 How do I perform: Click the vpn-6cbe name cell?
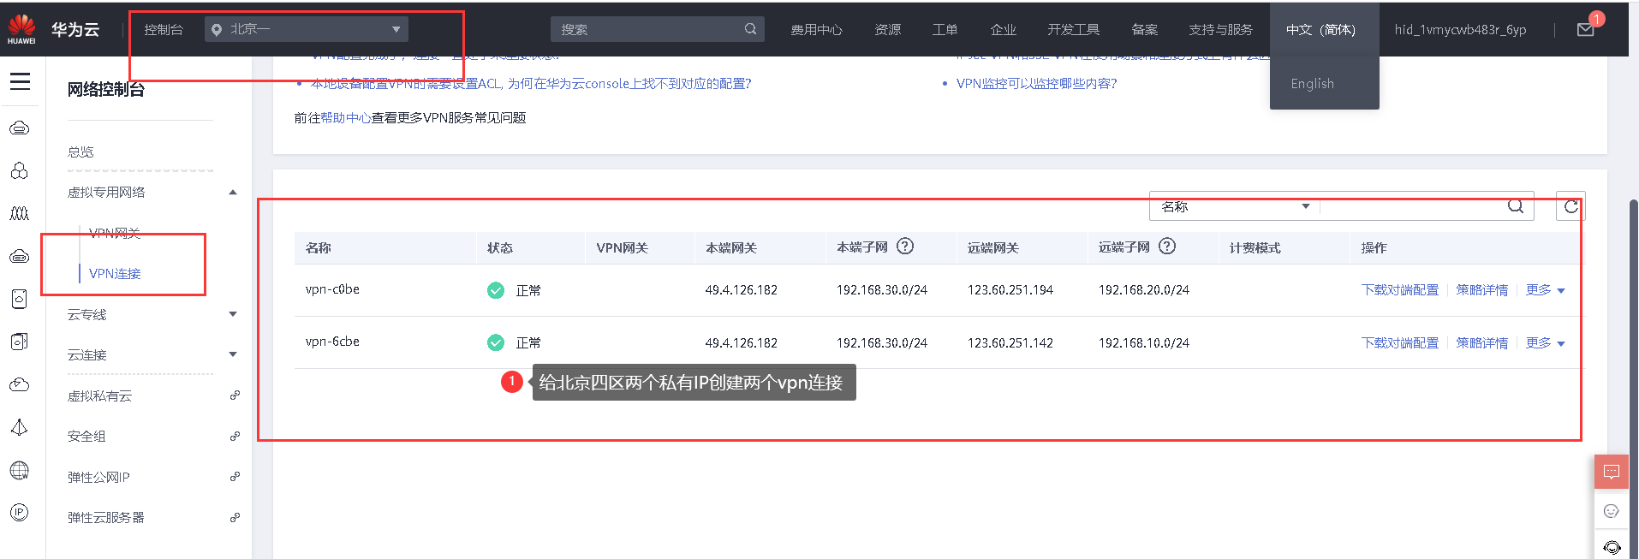pyautogui.click(x=332, y=342)
